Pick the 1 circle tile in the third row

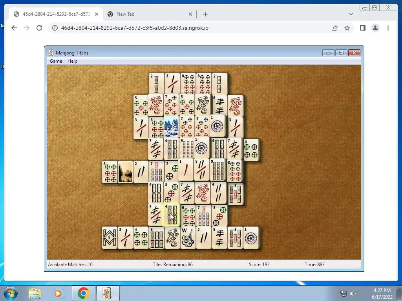[217, 126]
